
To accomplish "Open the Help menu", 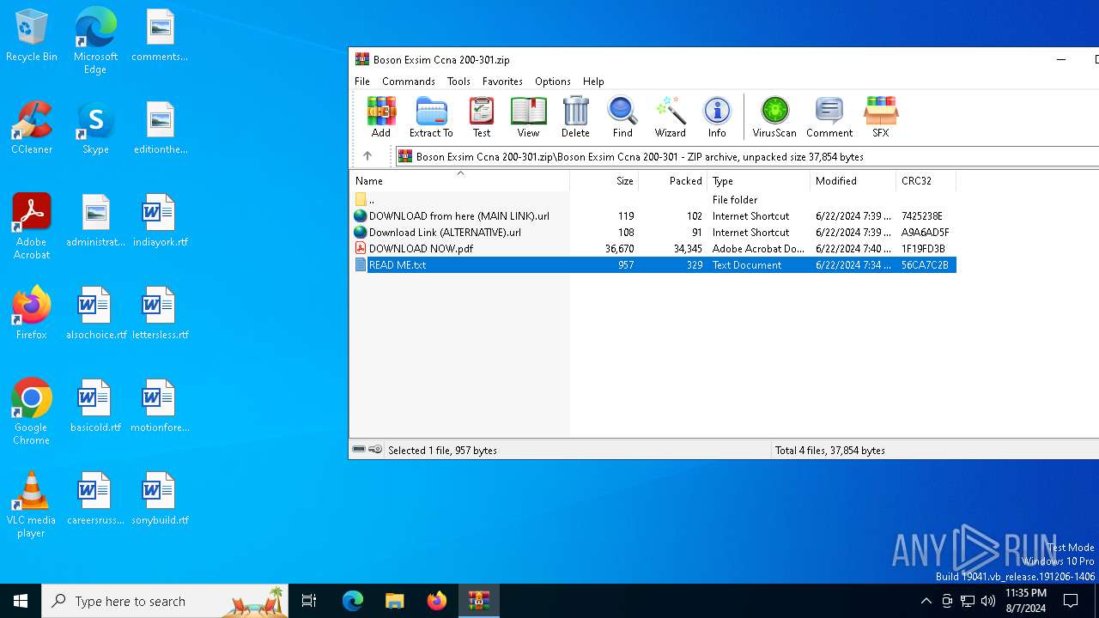I will pos(593,81).
